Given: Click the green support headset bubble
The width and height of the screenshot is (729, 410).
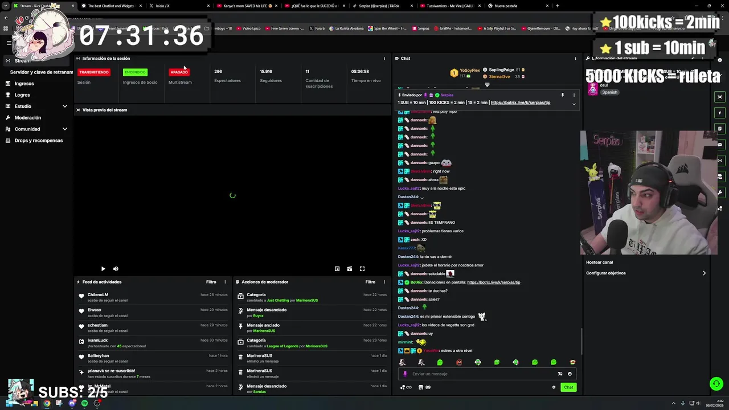Looking at the screenshot, I should [716, 384].
